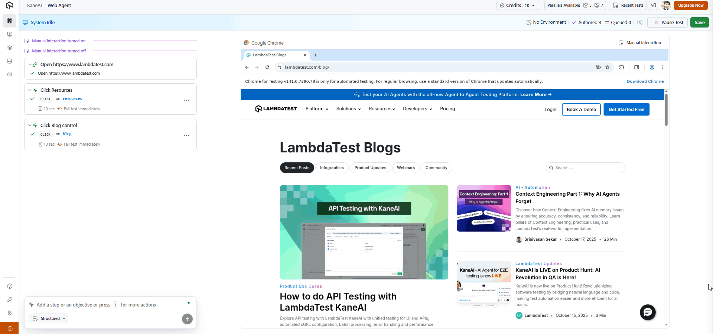Viewport: 713px width, 334px height.
Task: Open a new Chrome tab with plus
Action: 315,55
